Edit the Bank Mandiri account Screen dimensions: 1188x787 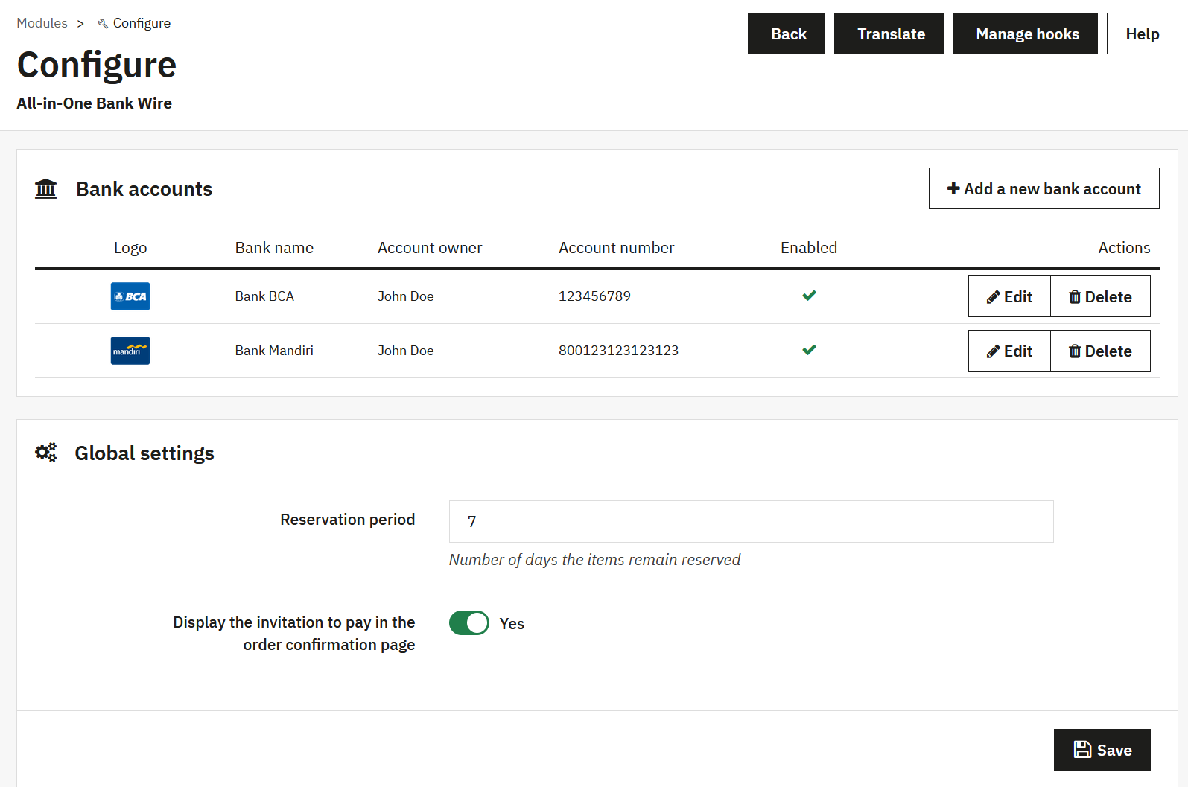(x=1009, y=351)
